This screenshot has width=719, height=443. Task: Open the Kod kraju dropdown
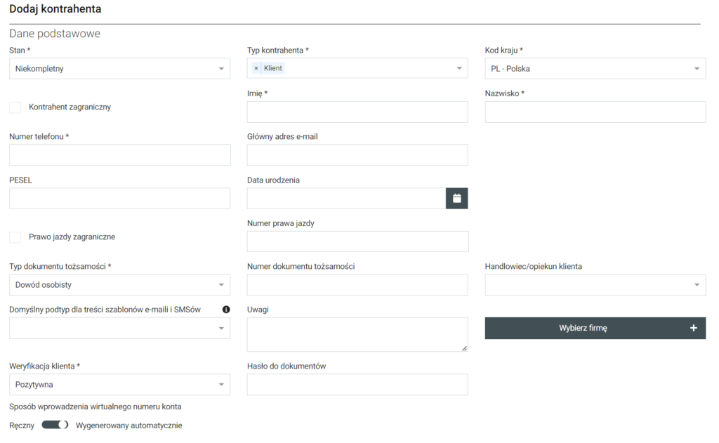point(595,69)
